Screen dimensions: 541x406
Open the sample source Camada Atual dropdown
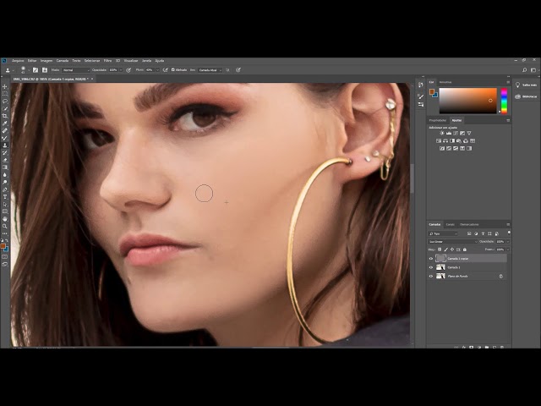[x=210, y=70]
